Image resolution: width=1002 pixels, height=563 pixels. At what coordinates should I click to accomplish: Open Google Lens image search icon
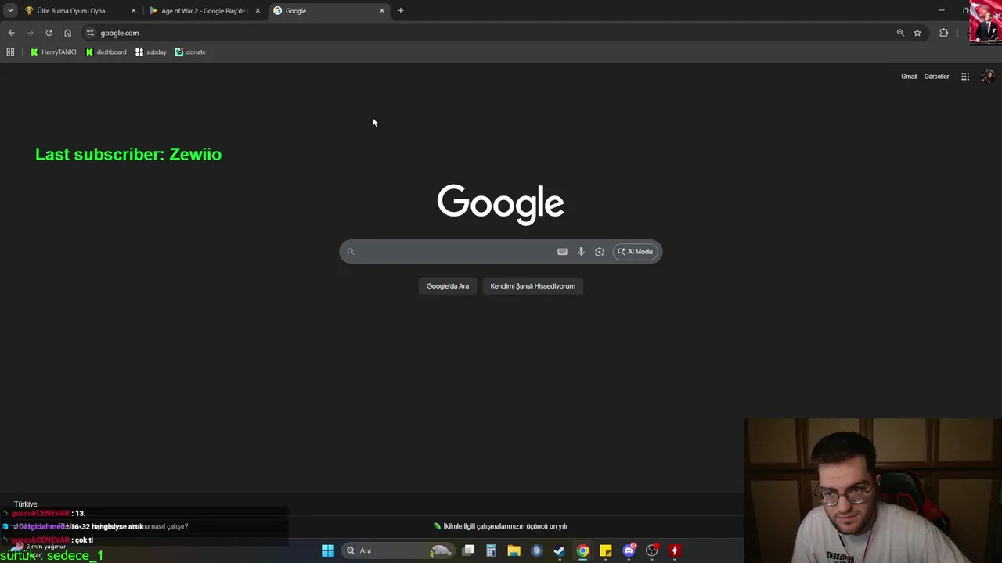coord(600,252)
